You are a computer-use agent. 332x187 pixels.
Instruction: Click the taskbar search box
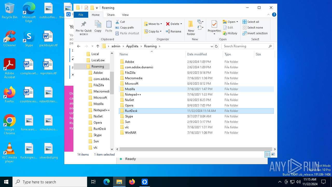click(50, 182)
